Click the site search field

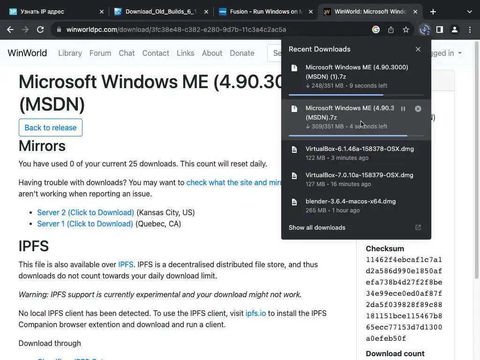(274, 53)
